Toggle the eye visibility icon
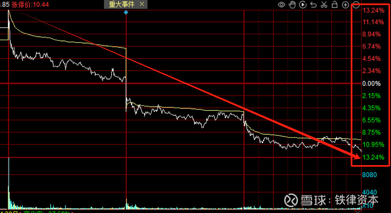This screenshot has width=391, height=213. (282, 5)
